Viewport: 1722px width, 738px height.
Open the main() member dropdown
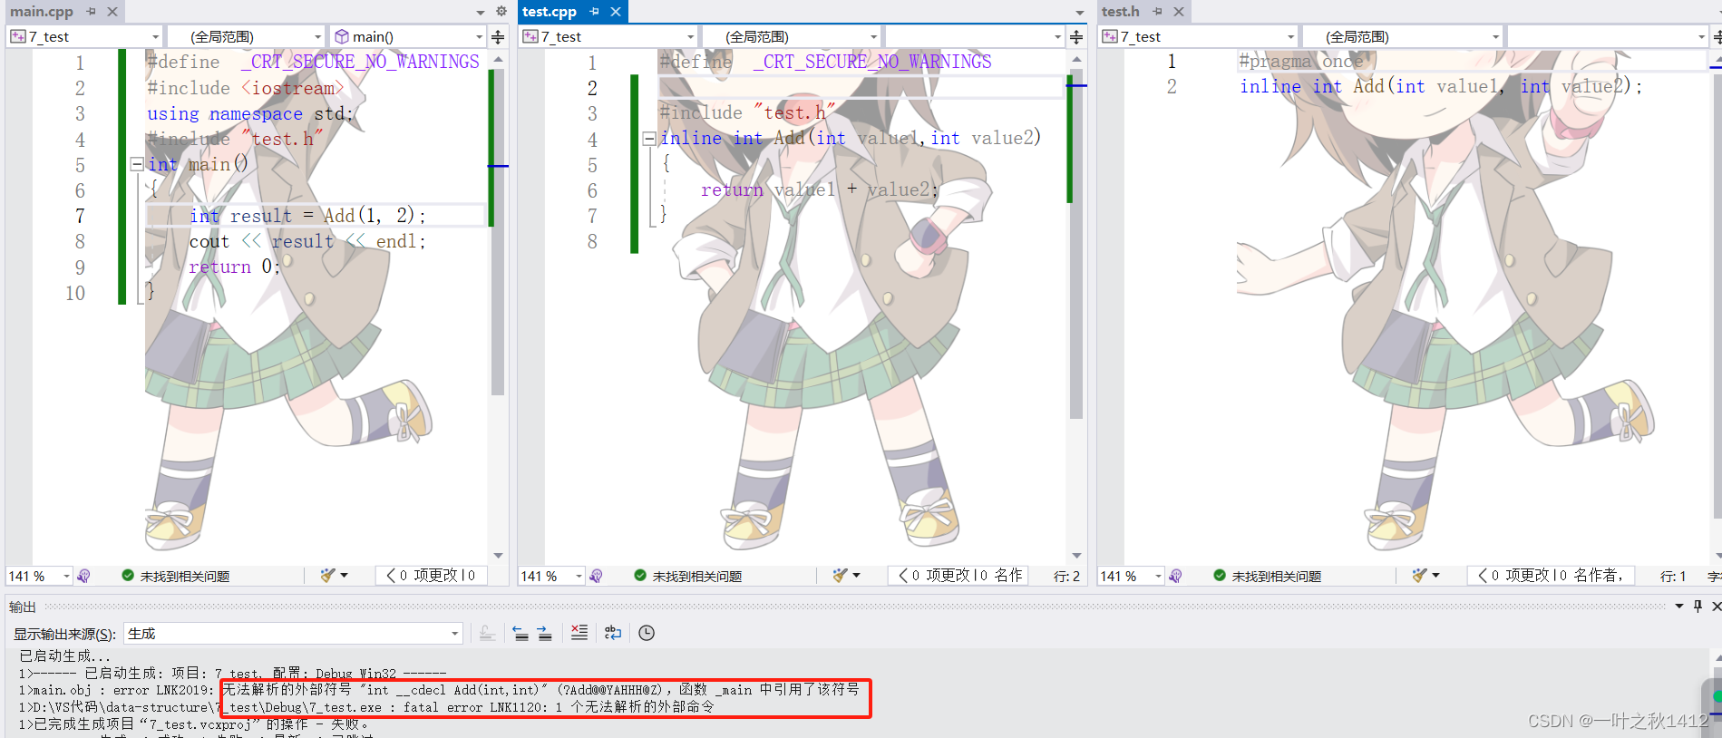tap(408, 36)
